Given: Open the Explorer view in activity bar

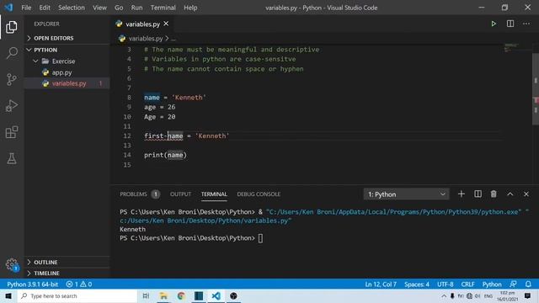Looking at the screenshot, I should click(12, 27).
